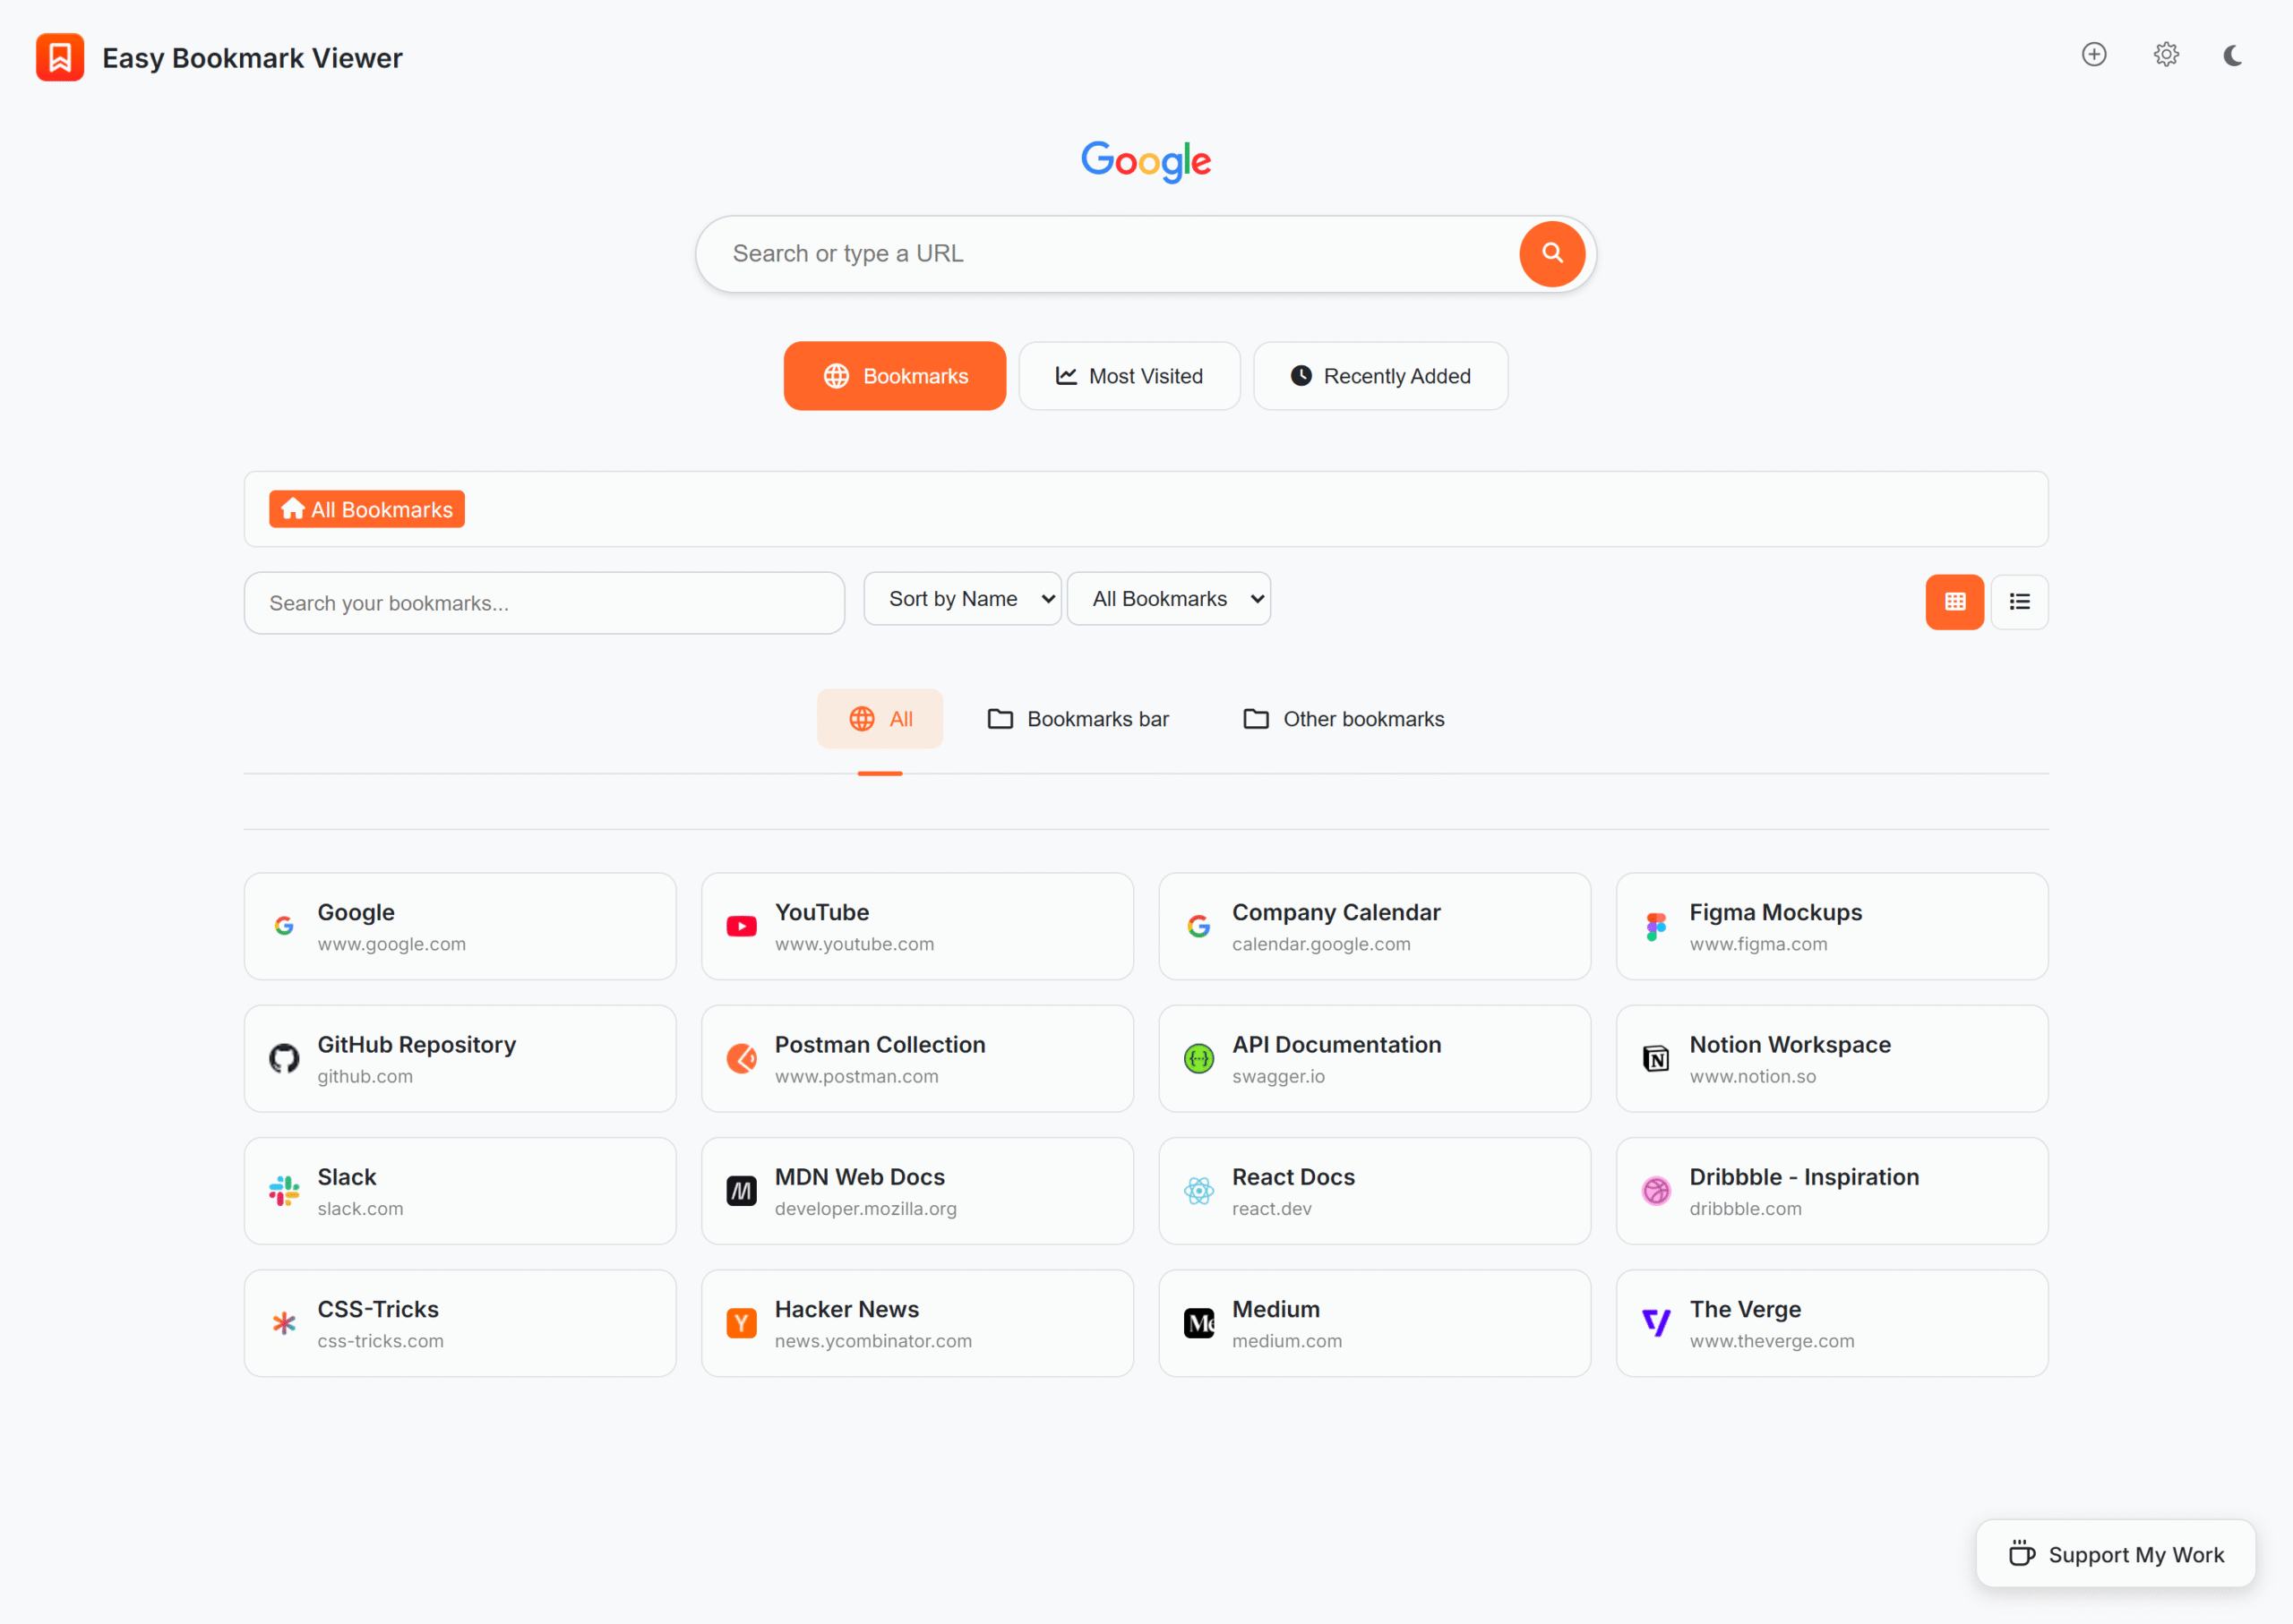Open the YouTube bookmark title

[821, 912]
